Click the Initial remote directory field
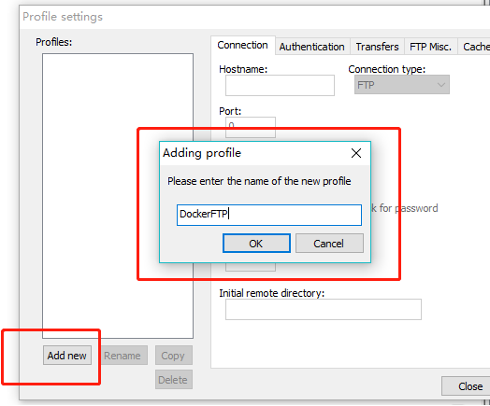 click(324, 309)
